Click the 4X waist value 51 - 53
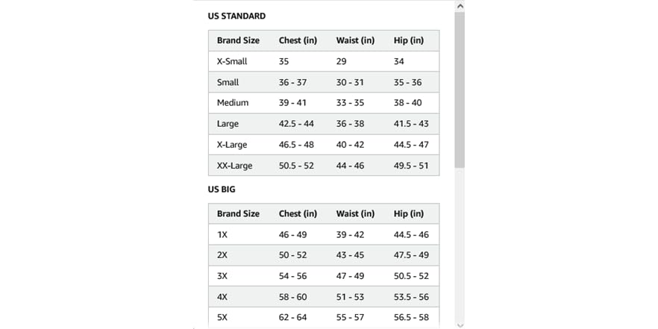This screenshot has height=329, width=658. click(350, 297)
